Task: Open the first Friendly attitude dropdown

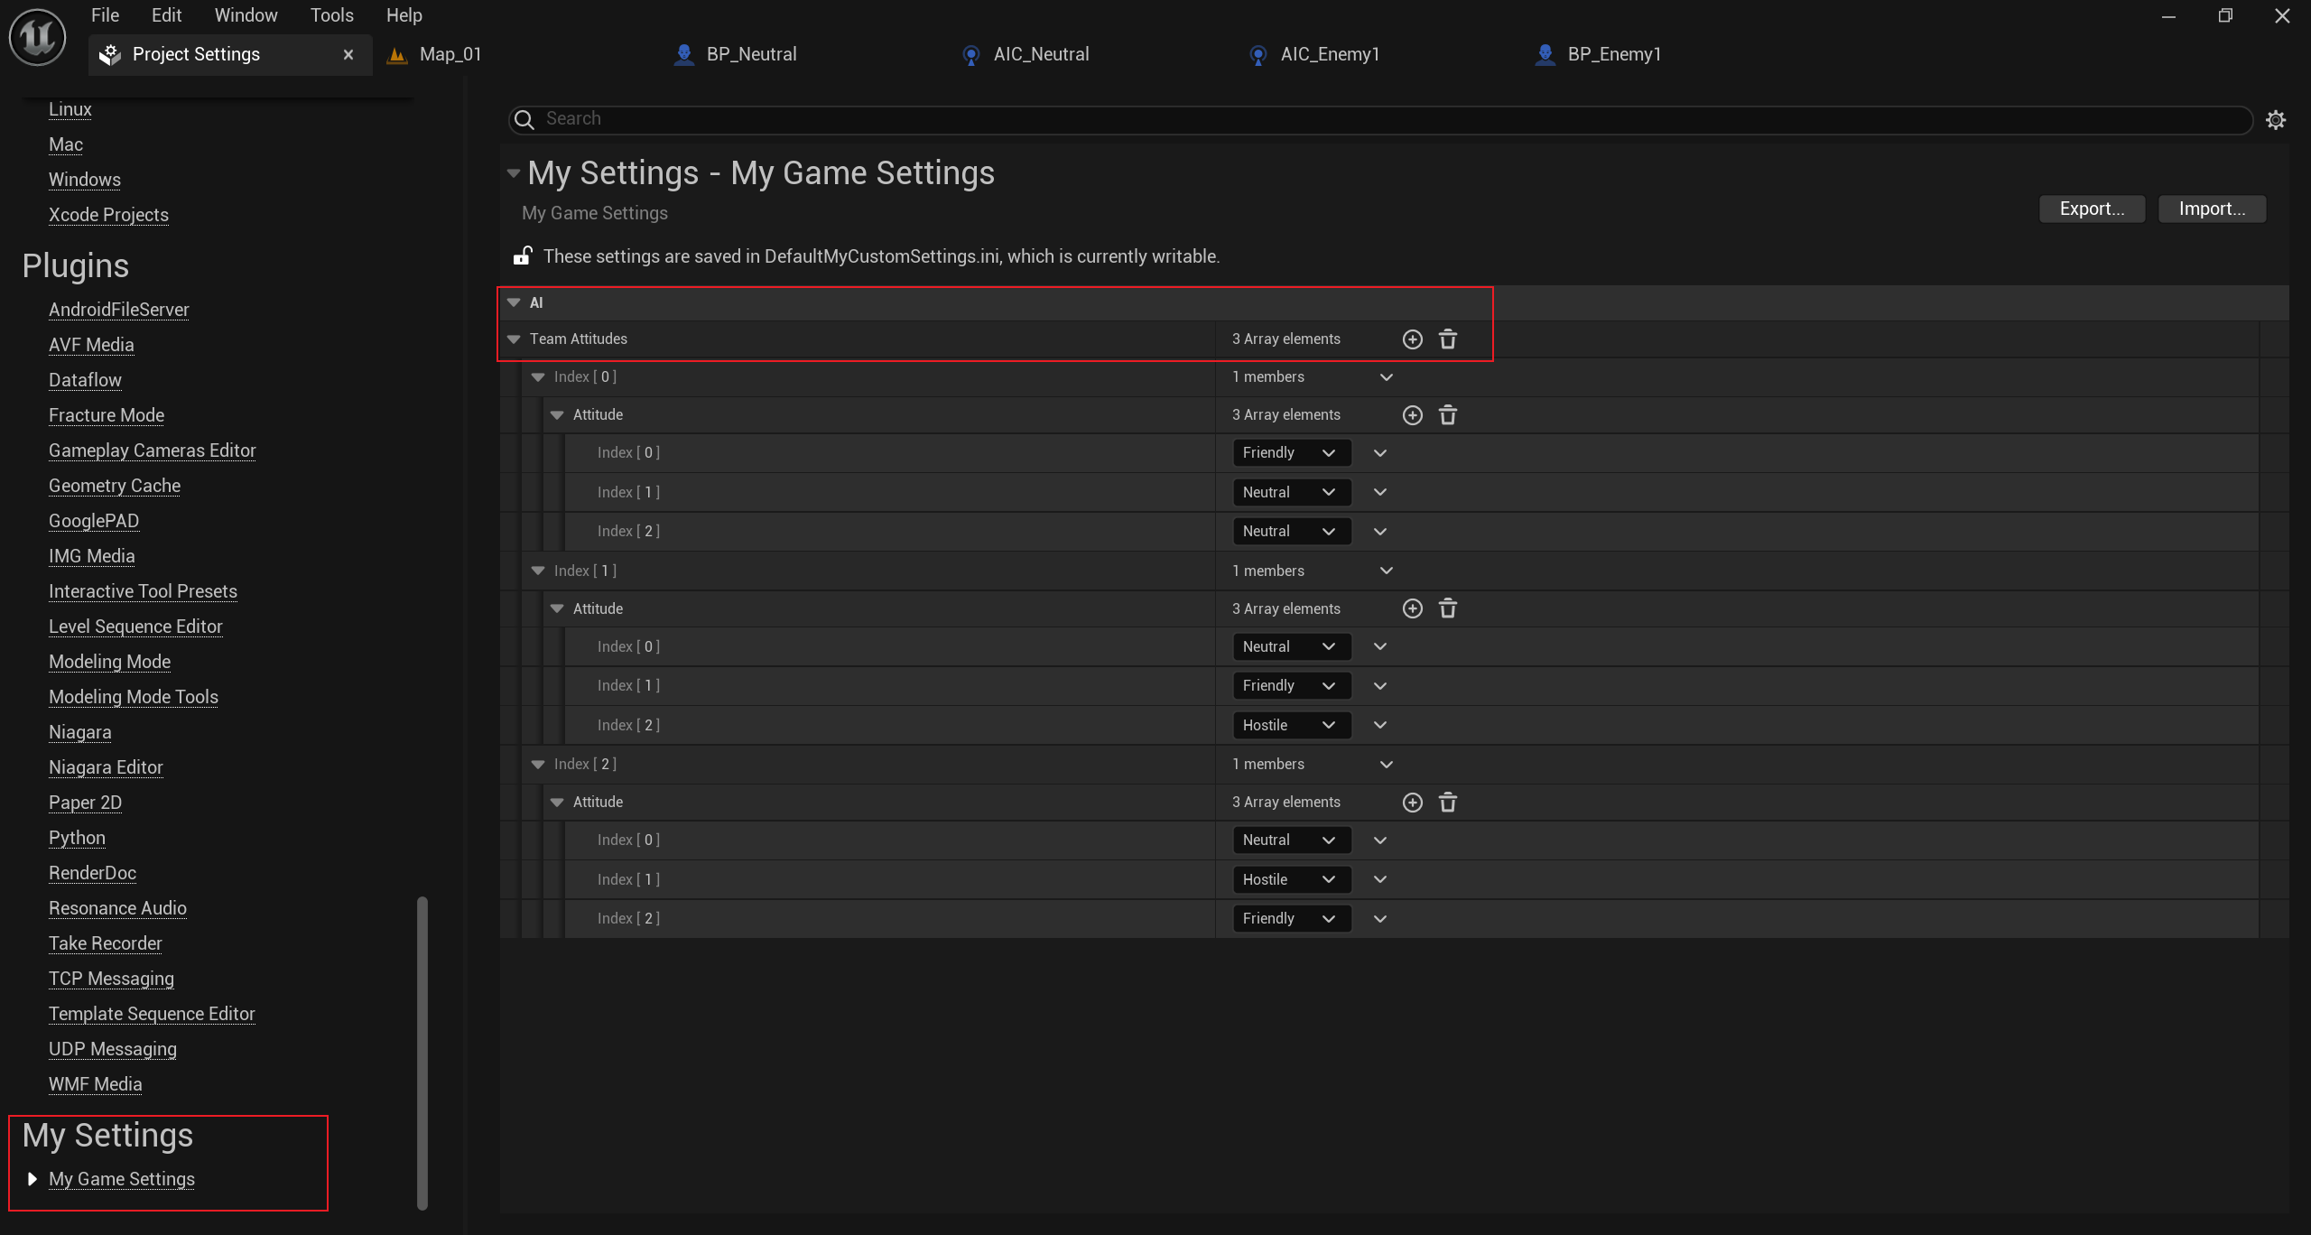Action: click(x=1290, y=453)
